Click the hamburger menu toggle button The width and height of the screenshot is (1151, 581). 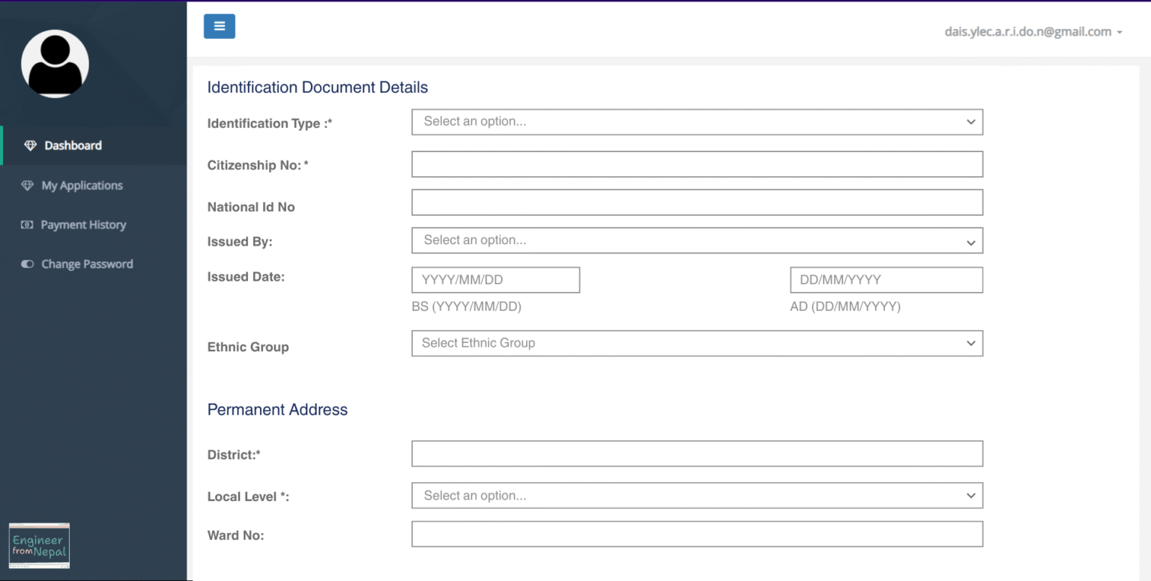[x=219, y=26]
